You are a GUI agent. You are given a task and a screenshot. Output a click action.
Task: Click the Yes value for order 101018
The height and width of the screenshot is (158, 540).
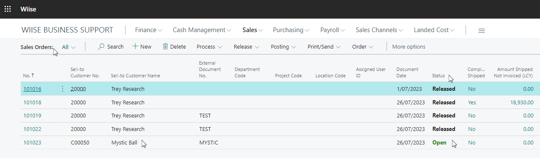click(x=472, y=102)
